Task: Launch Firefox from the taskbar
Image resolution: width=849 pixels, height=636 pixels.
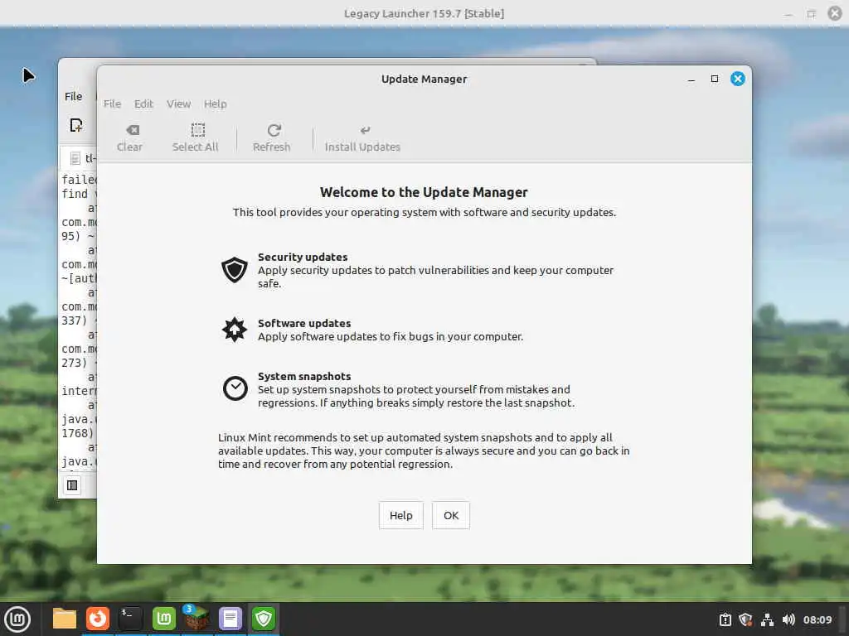Action: pos(98,619)
